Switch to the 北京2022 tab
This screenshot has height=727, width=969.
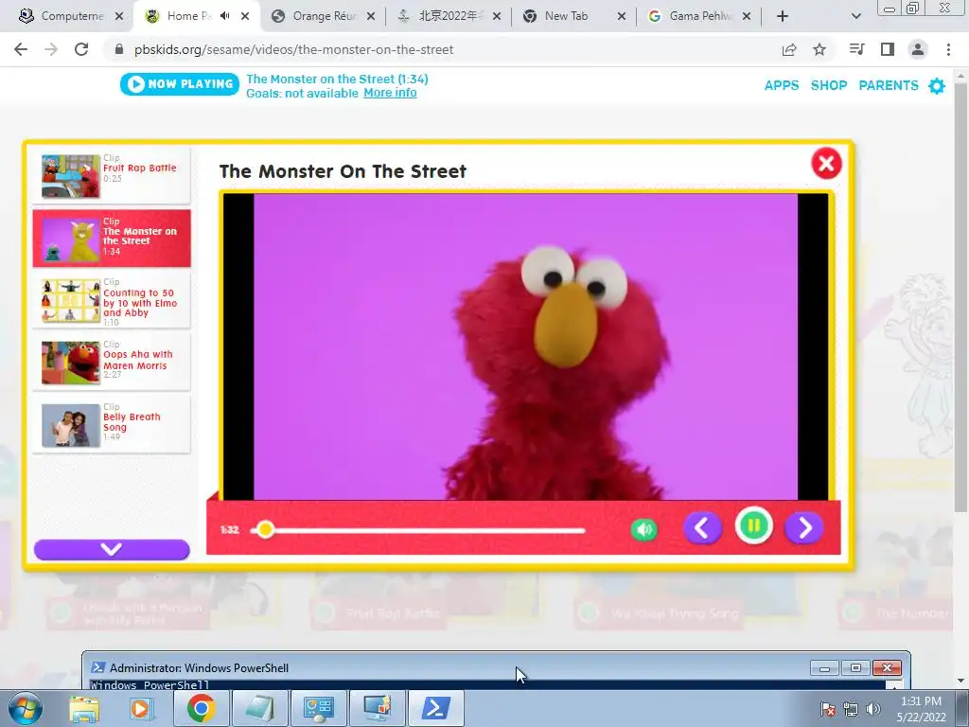pyautogui.click(x=449, y=16)
